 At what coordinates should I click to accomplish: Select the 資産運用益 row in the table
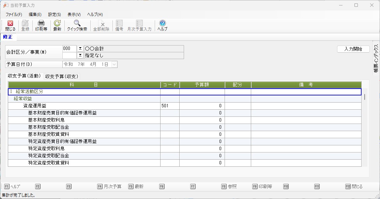pos(37,106)
